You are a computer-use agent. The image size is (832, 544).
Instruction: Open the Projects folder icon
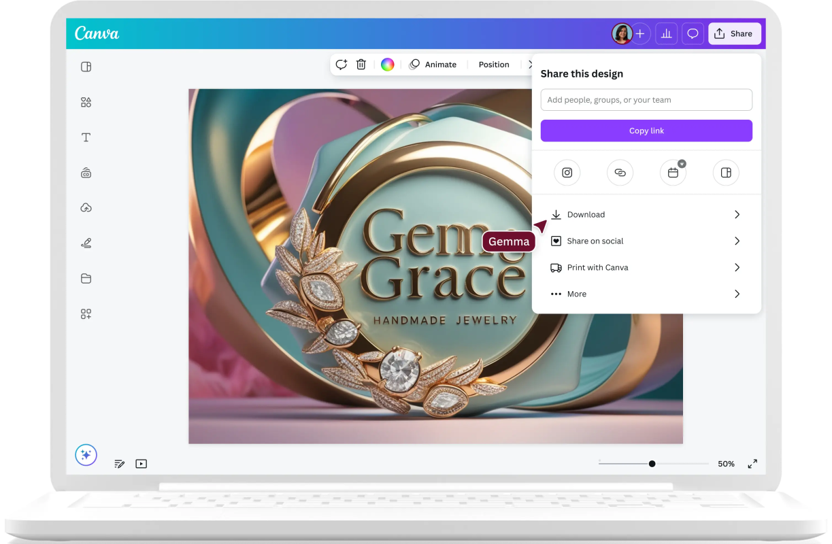tap(86, 279)
